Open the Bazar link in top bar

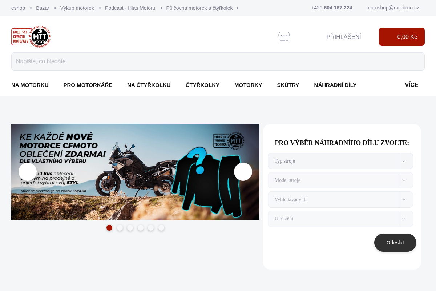(x=43, y=8)
